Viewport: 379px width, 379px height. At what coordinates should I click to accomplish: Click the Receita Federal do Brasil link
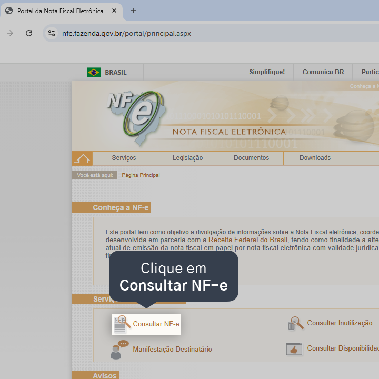coord(248,240)
